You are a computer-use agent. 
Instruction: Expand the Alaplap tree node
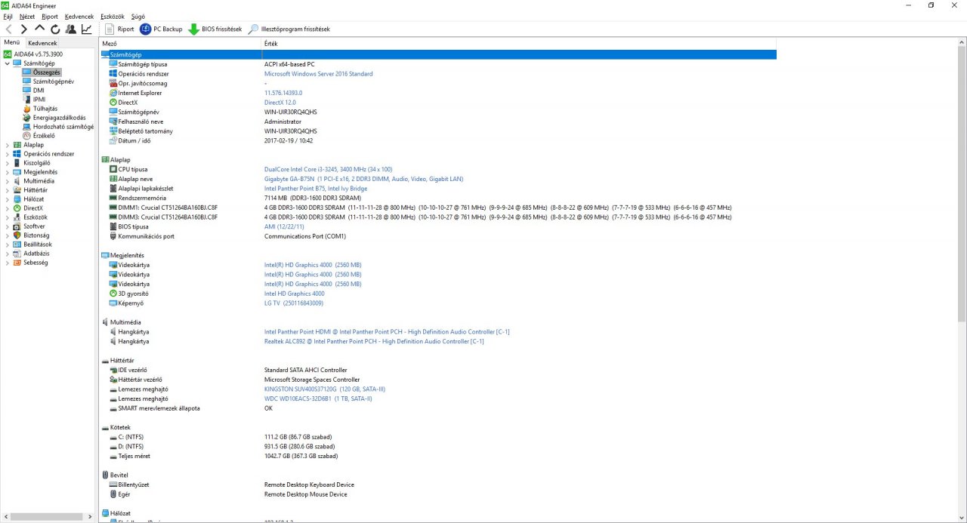tap(7, 145)
